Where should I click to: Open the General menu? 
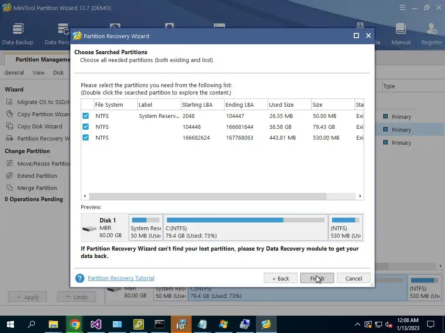14,72
